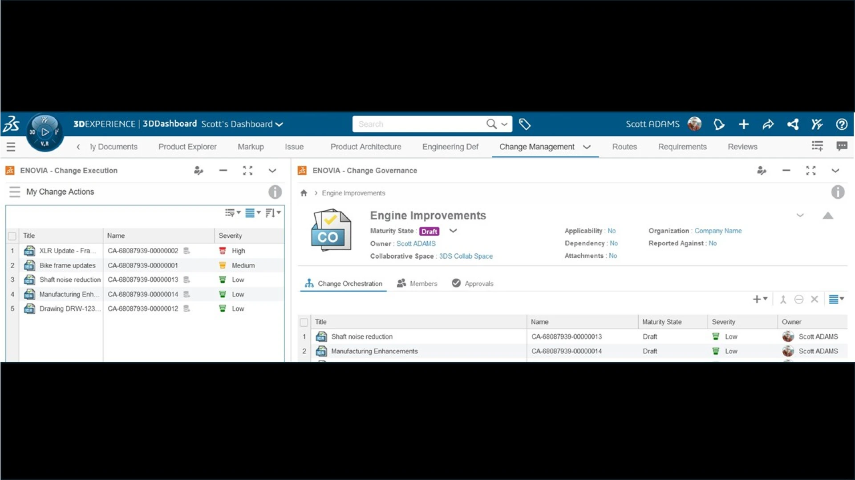Click the compass play button
The height and width of the screenshot is (480, 855).
[x=45, y=132]
